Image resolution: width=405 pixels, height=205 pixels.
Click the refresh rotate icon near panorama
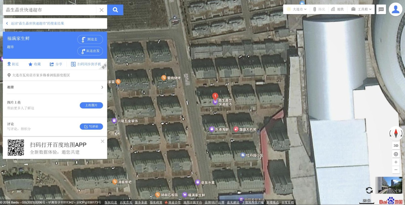(369, 190)
